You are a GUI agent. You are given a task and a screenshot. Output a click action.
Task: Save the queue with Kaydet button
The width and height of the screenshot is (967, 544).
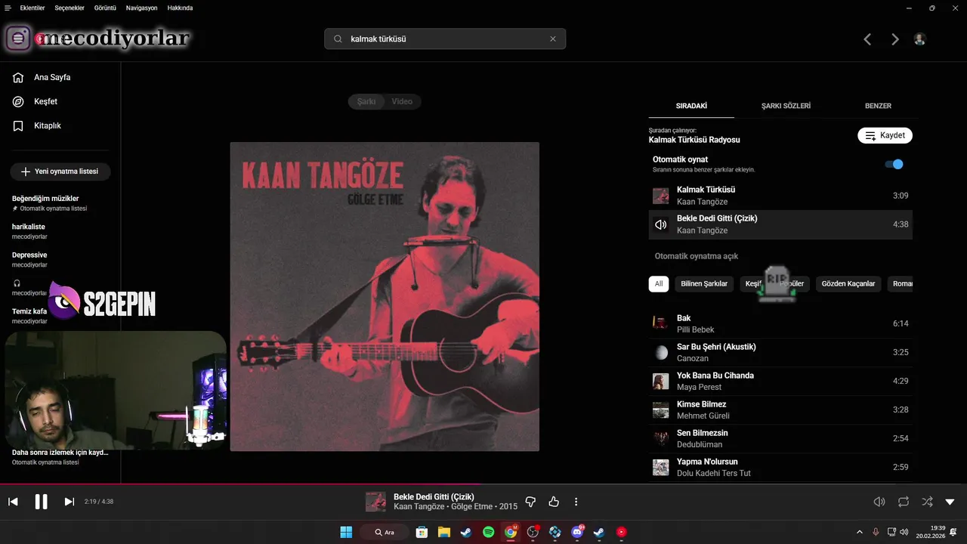click(x=885, y=135)
